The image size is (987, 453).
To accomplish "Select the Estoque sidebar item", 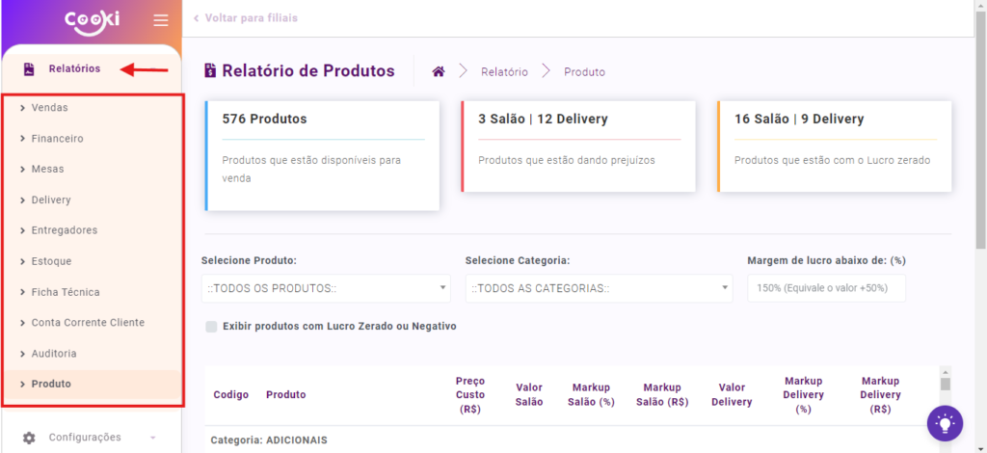I will point(51,261).
